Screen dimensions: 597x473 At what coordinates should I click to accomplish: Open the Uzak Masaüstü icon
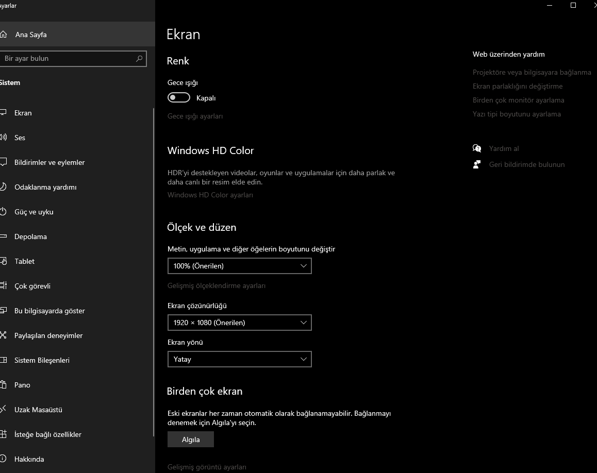(x=4, y=410)
